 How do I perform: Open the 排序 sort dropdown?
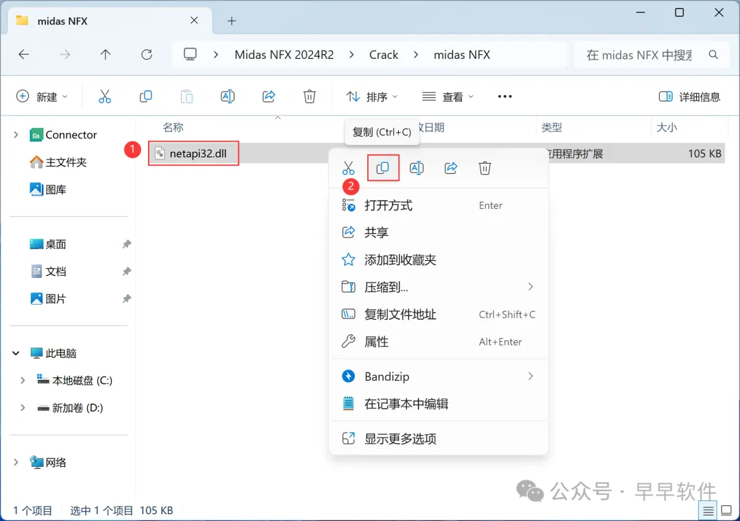[x=372, y=97]
